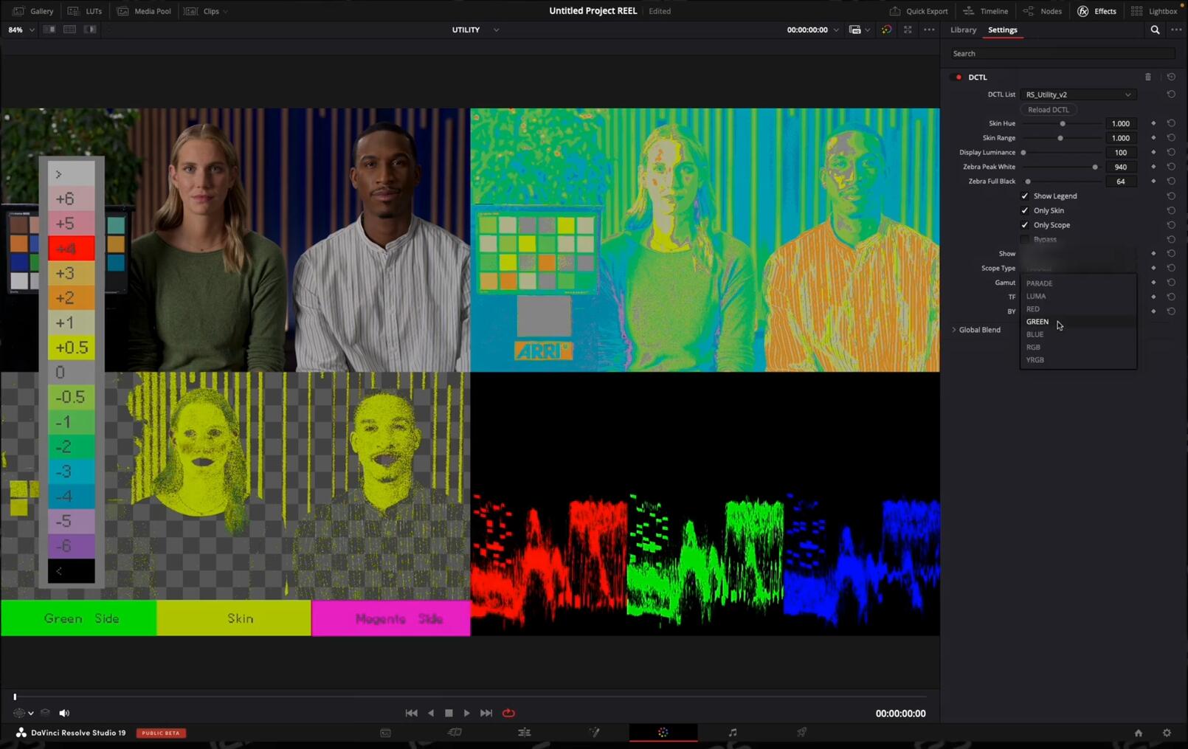Select GREEN in the scope type list

[x=1037, y=322]
